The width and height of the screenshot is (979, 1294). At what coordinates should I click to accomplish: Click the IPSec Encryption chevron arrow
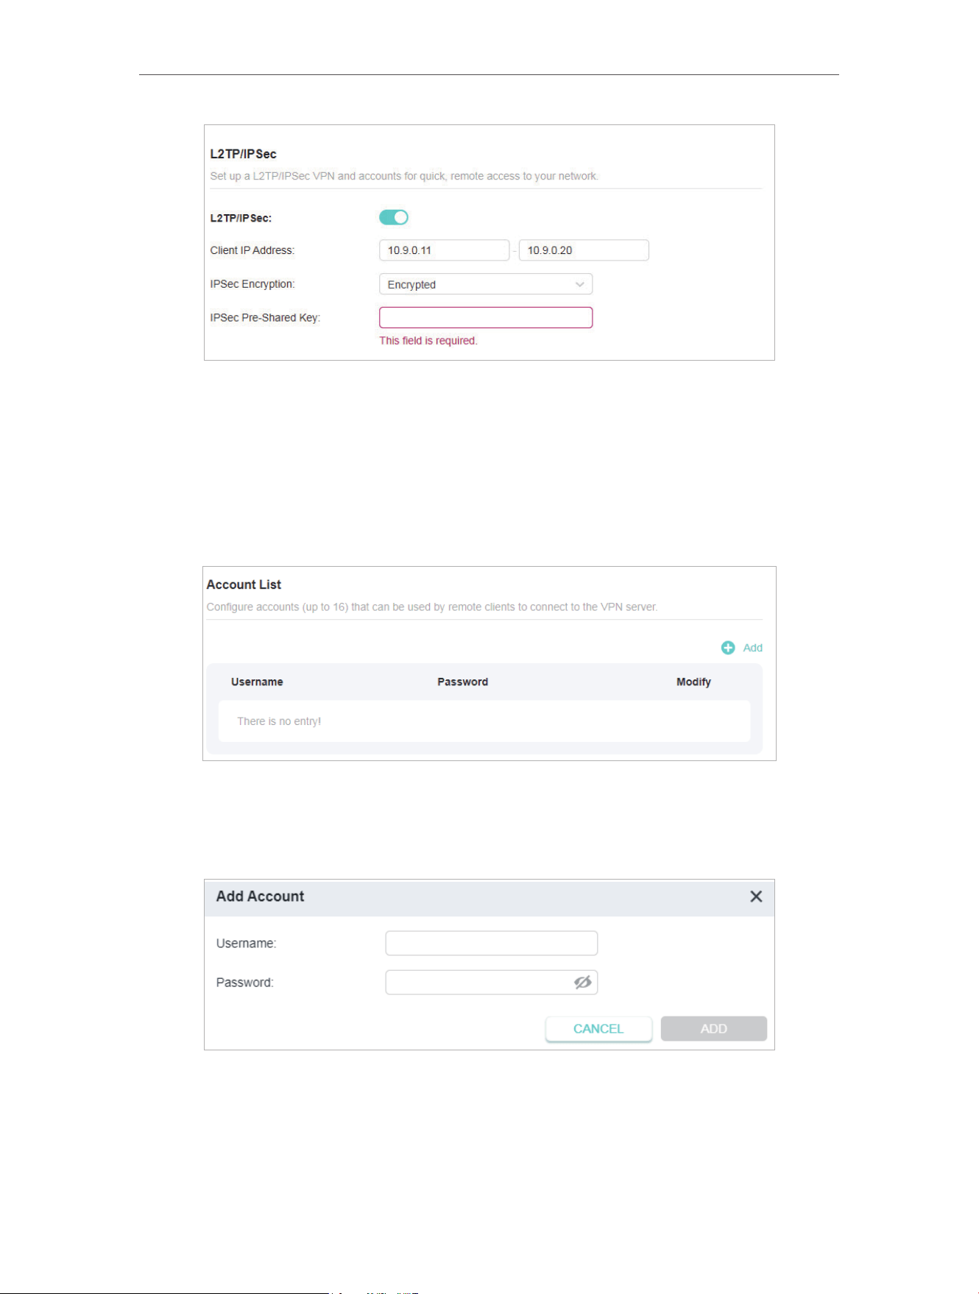[580, 284]
